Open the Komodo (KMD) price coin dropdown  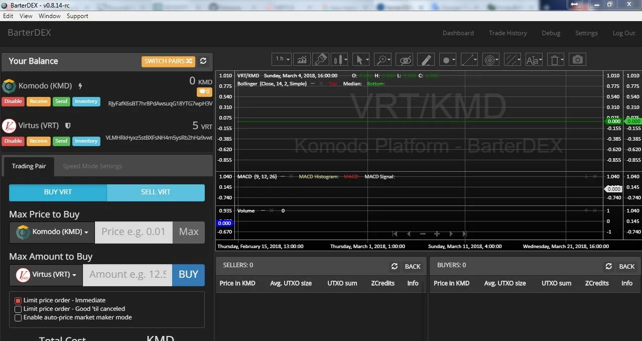click(52, 232)
